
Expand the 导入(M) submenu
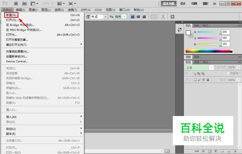click(43, 117)
